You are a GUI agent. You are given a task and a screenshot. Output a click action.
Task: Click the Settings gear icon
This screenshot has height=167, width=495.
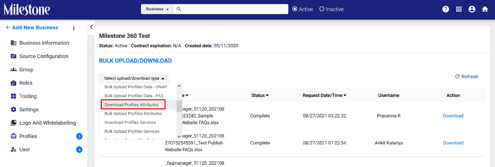(13, 109)
